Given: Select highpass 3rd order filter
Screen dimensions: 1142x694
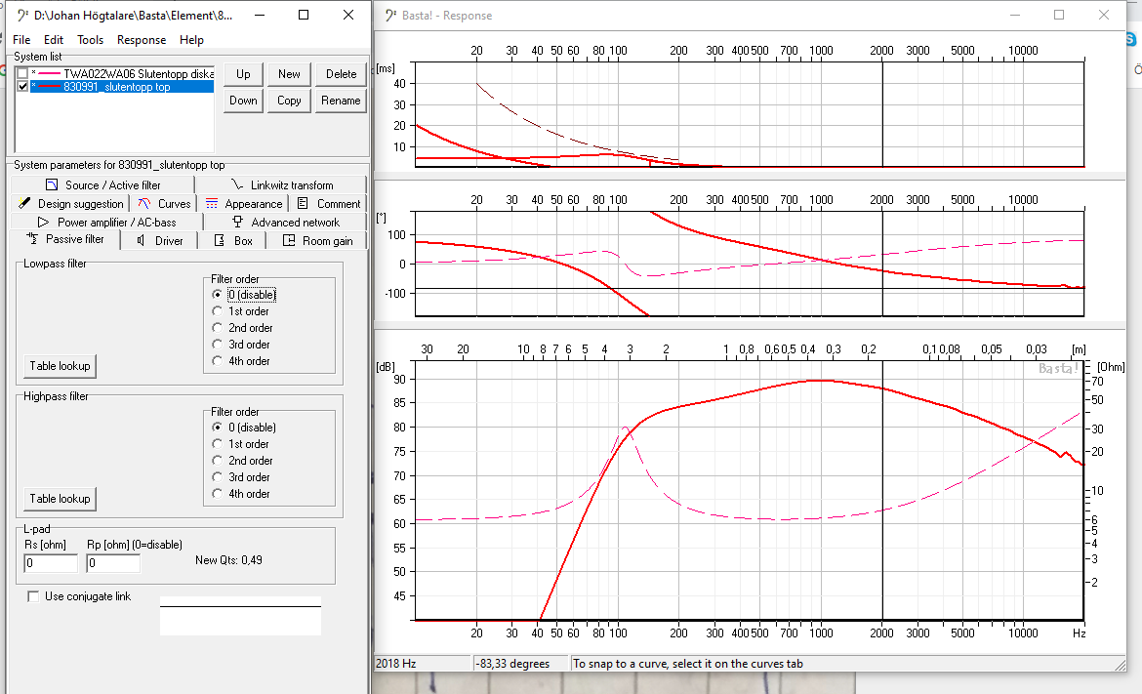Looking at the screenshot, I should coord(242,477).
